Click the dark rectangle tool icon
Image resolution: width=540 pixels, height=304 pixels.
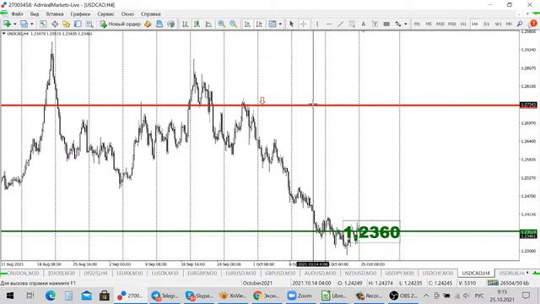[x=386, y=24]
